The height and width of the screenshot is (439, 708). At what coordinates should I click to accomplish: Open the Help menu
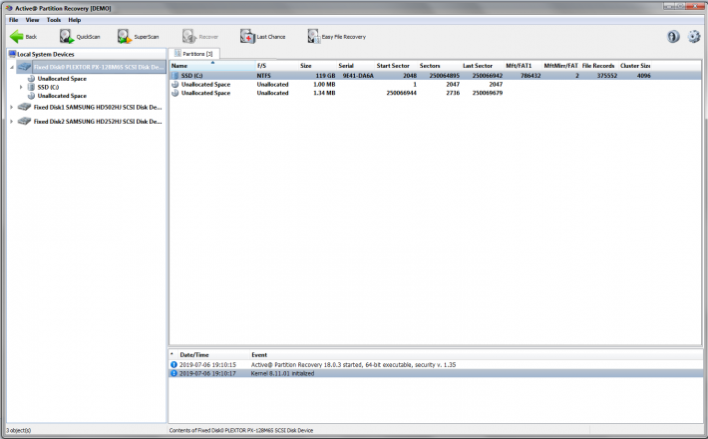[x=75, y=20]
